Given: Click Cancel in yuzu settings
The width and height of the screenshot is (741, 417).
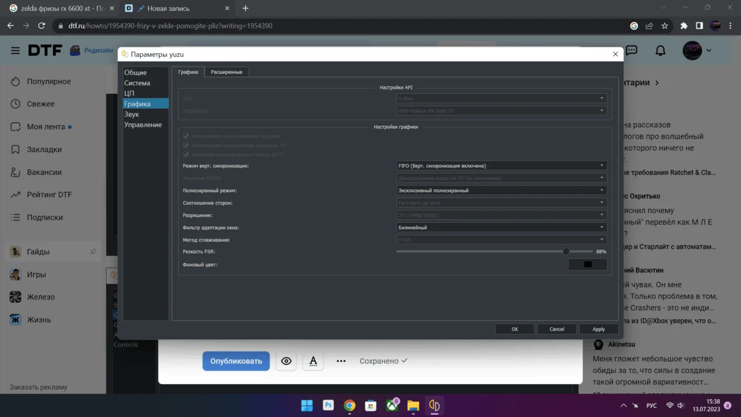Looking at the screenshot, I should (557, 329).
